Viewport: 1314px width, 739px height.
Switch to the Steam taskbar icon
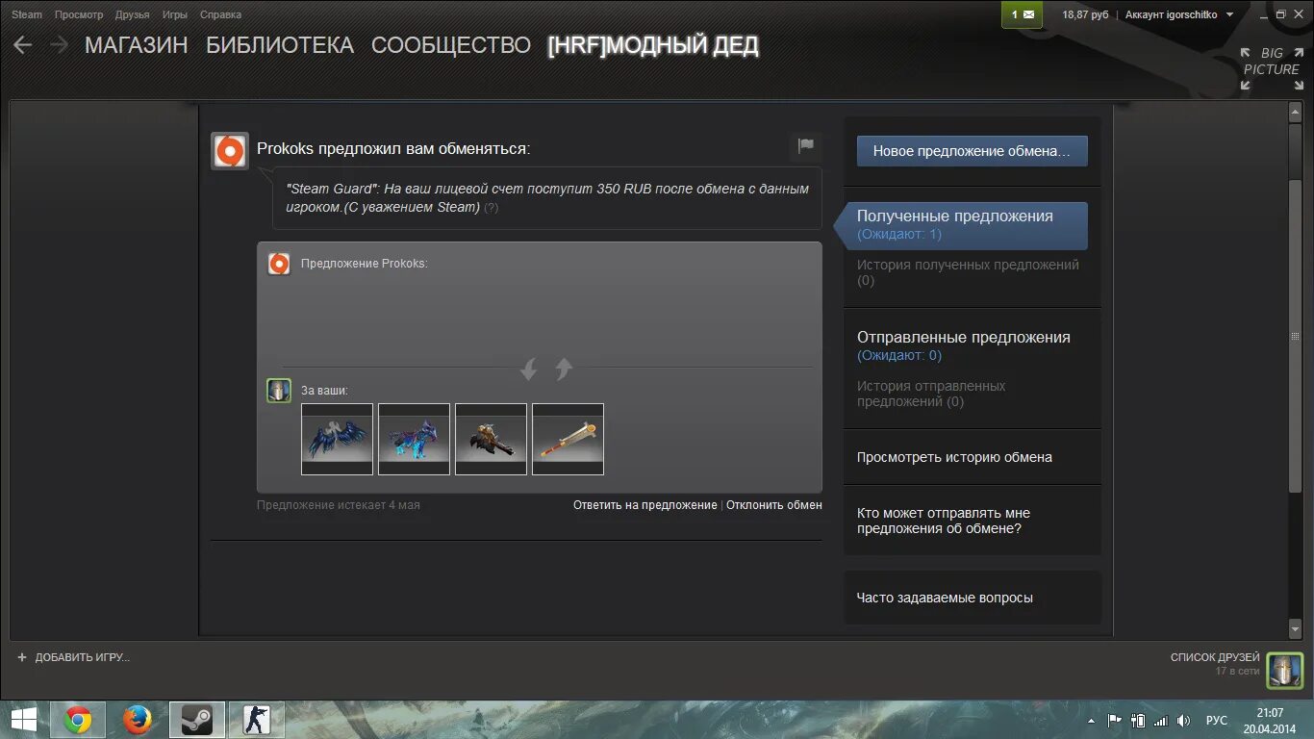coord(197,720)
